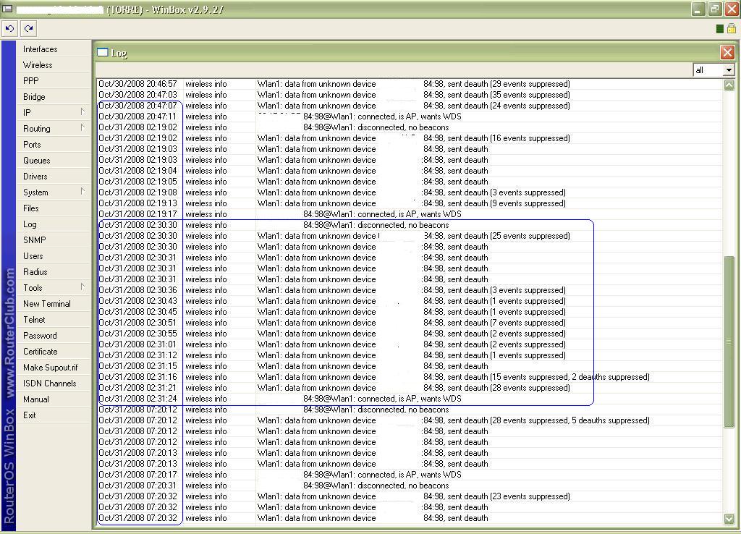Expand the System submenu
This screenshot has width=741, height=534.
[54, 192]
